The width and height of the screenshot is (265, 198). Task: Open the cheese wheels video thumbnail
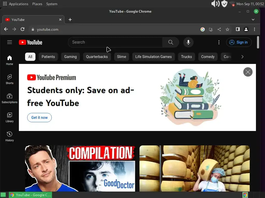[195, 169]
